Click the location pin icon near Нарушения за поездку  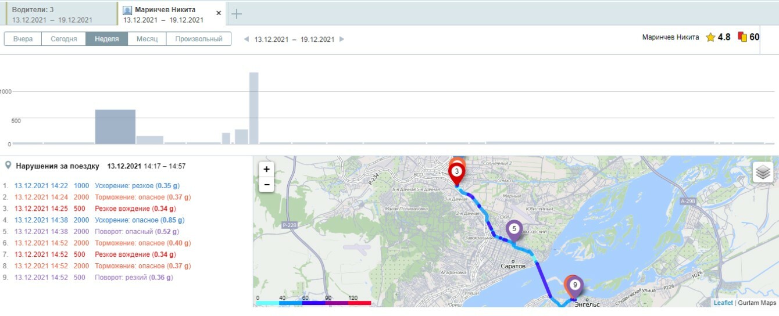8,166
